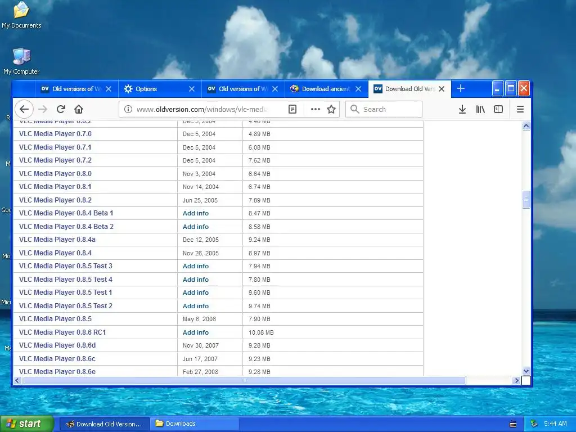Focus the oldversion.com address bar
The width and height of the screenshot is (576, 432).
click(202, 109)
